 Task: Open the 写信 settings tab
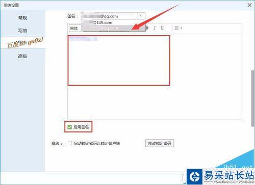point(22,31)
